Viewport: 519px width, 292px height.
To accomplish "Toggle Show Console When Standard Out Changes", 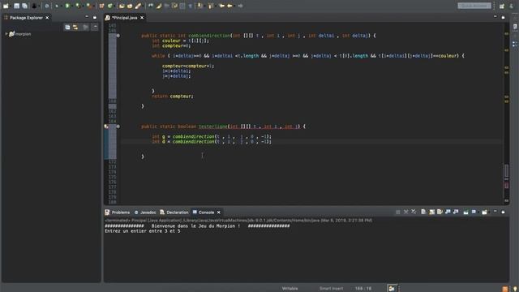I will tap(448, 212).
